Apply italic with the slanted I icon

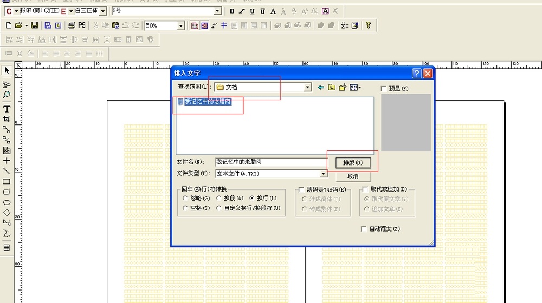pyautogui.click(x=242, y=11)
